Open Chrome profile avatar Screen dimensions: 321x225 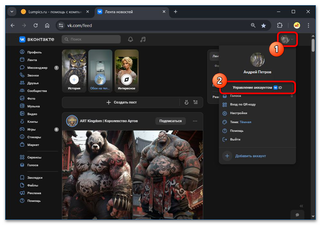click(x=297, y=25)
